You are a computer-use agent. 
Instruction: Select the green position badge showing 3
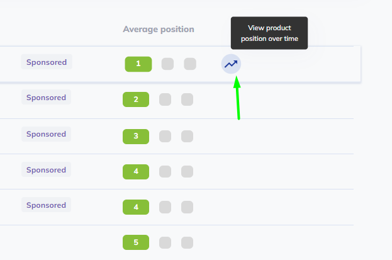point(135,136)
